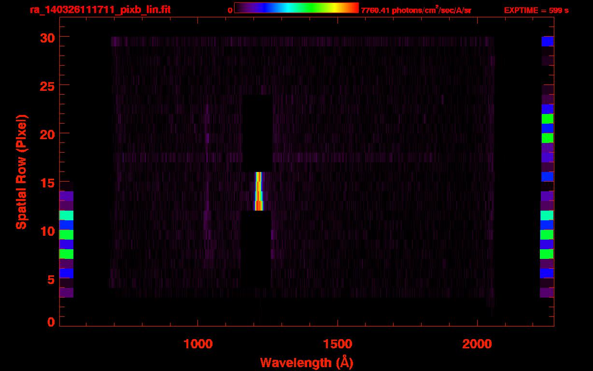Click the file name ra_140326111711_pixb_lin.fit
This screenshot has width=593, height=371.
(100, 10)
